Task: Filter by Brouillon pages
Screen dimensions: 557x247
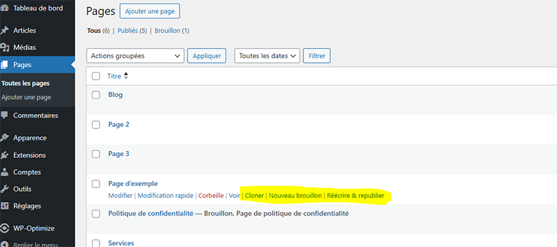Action: (x=167, y=31)
